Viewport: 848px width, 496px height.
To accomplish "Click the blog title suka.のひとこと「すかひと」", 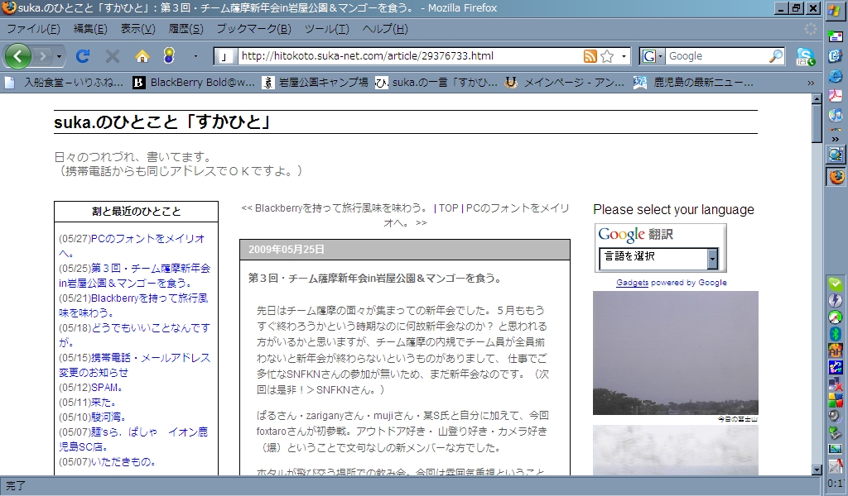I will (x=162, y=122).
